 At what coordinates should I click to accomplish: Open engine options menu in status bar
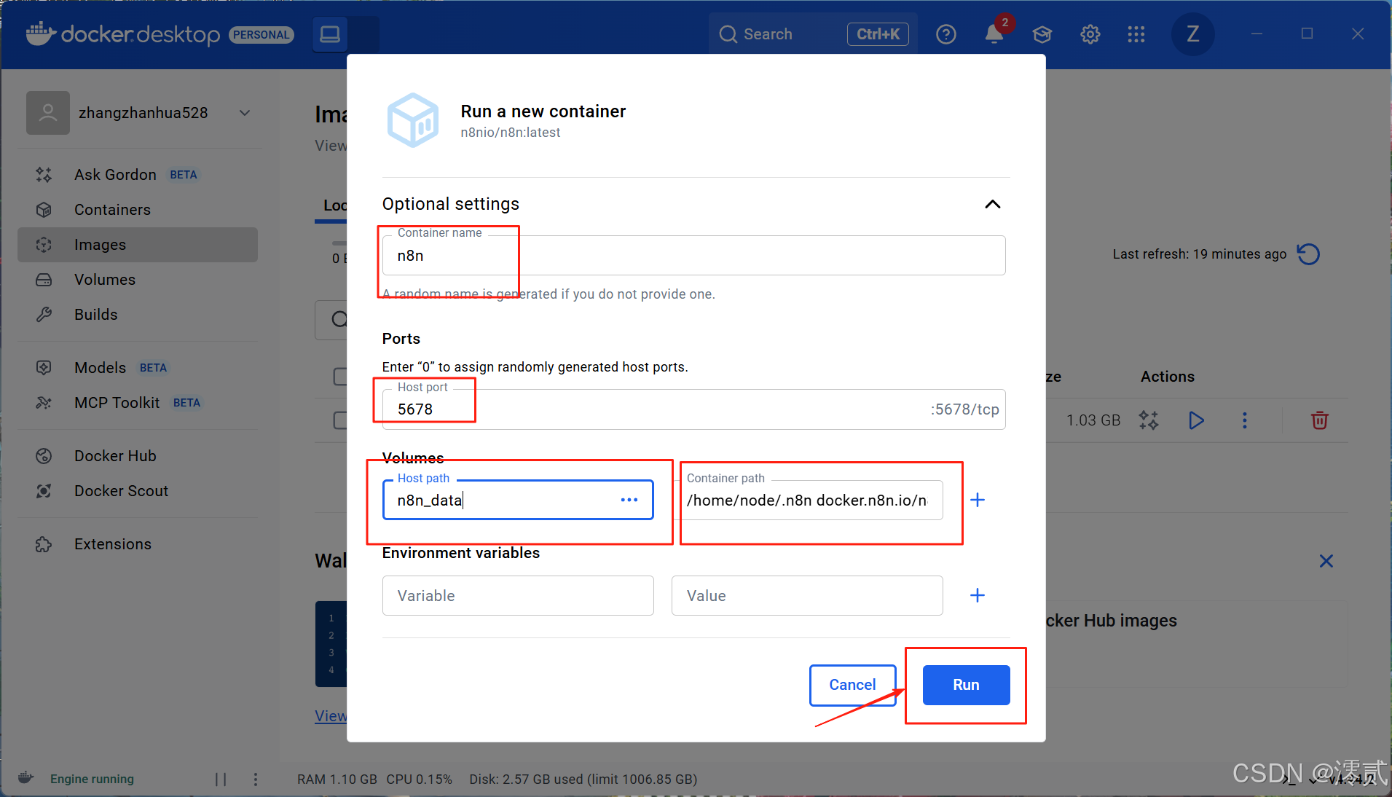(x=256, y=780)
